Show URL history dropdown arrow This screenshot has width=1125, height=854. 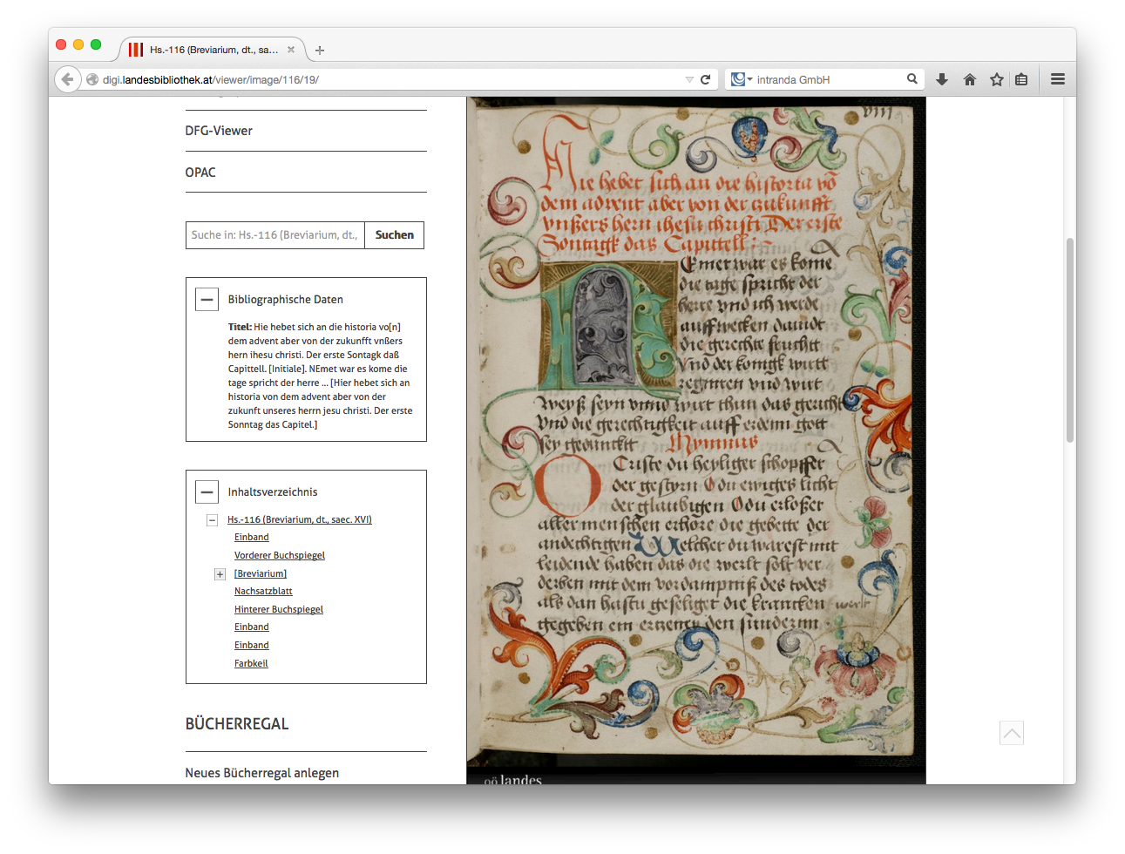point(689,79)
